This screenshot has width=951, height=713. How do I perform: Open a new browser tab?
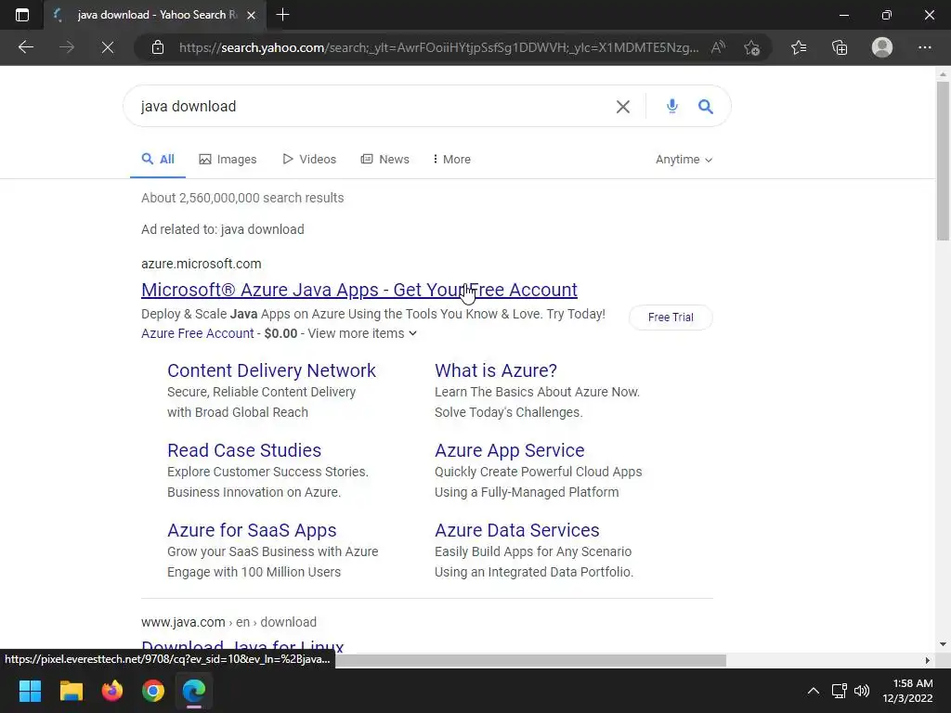coord(282,15)
